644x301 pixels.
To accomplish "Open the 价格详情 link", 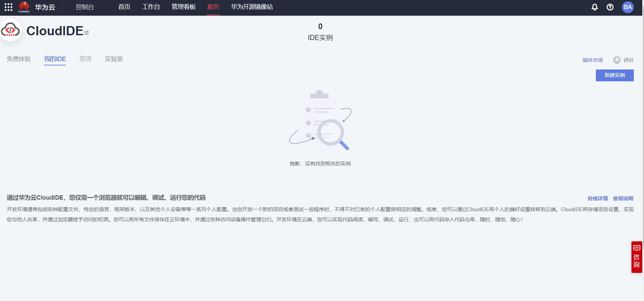I will tap(598, 199).
